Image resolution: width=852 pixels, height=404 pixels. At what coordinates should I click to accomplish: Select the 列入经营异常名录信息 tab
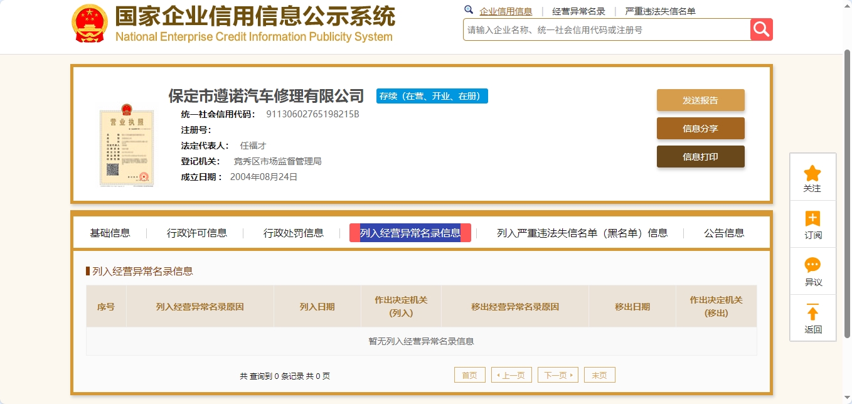(x=410, y=233)
